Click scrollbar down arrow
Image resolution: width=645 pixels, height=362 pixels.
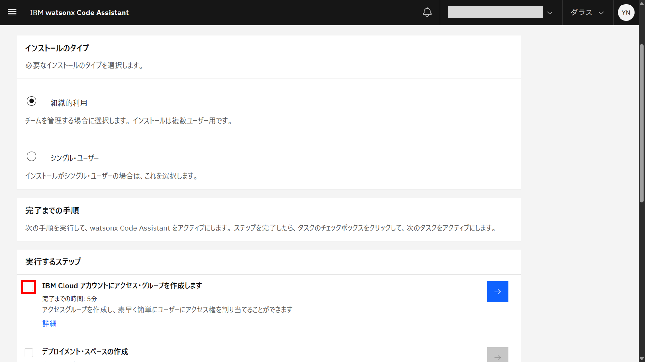(642, 358)
